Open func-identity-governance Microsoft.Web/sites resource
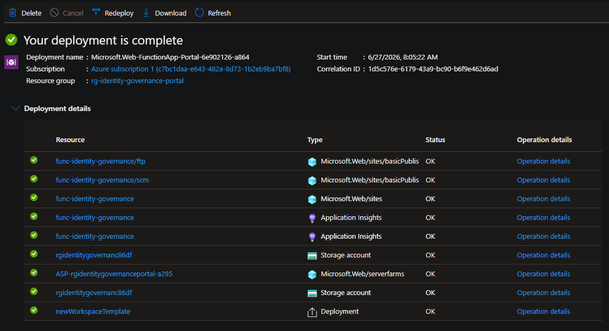The image size is (609, 331). [95, 199]
